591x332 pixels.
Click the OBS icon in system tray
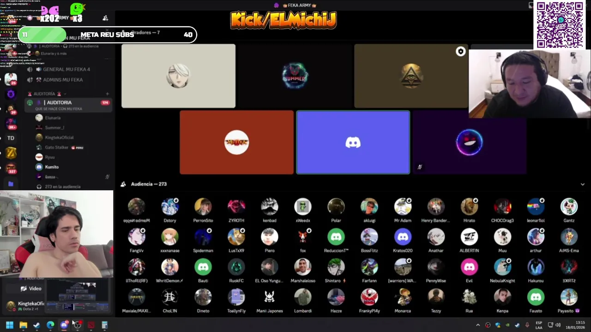[488, 325]
